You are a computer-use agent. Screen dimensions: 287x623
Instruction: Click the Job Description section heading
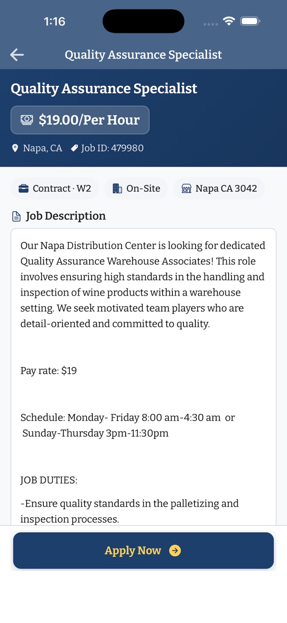tap(65, 216)
